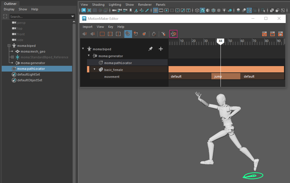
Task: Click the highlighted generator settings icon
Action: [x=173, y=34]
